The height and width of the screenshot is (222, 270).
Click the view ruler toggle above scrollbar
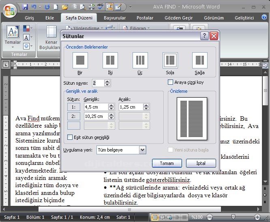(x=265, y=65)
